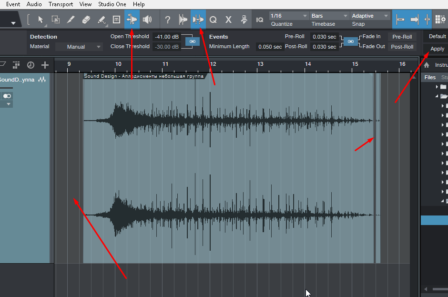The height and width of the screenshot is (297, 448).
Task: Click bar 12 on the timeline ruler
Action: 213,64
